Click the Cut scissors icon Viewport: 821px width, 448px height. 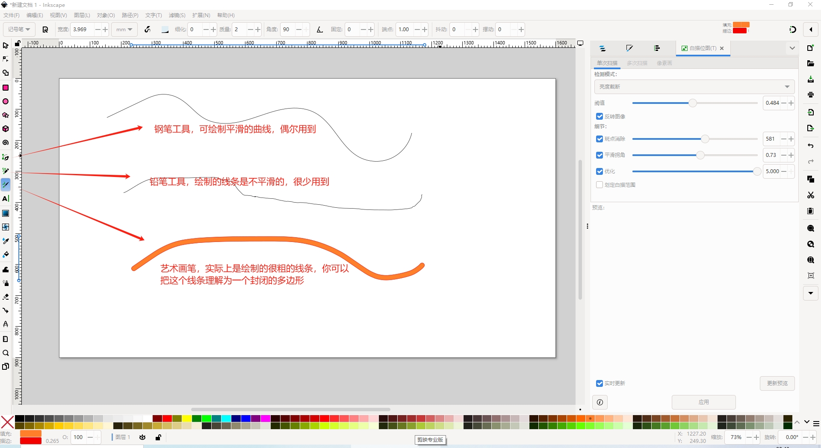click(810, 195)
